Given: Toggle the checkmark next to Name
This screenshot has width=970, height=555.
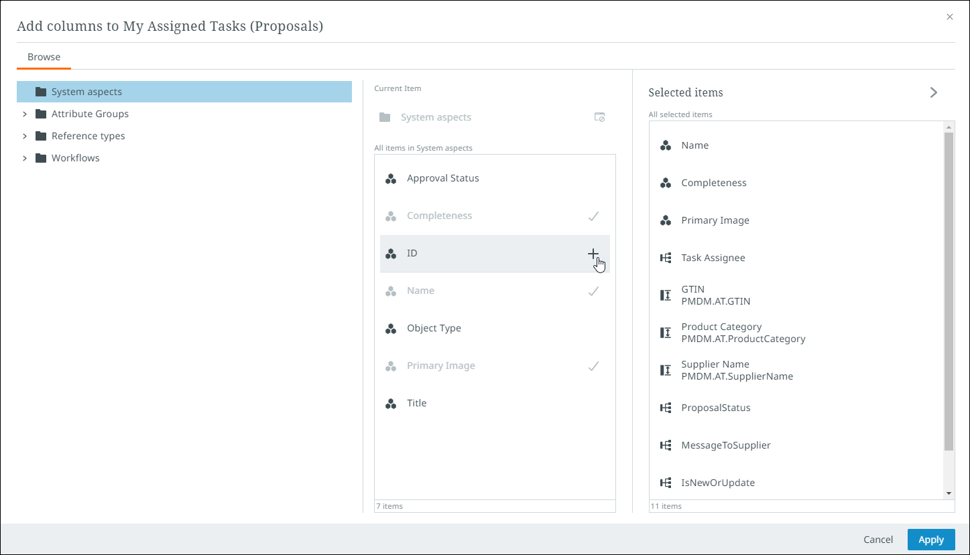Looking at the screenshot, I should pos(593,291).
